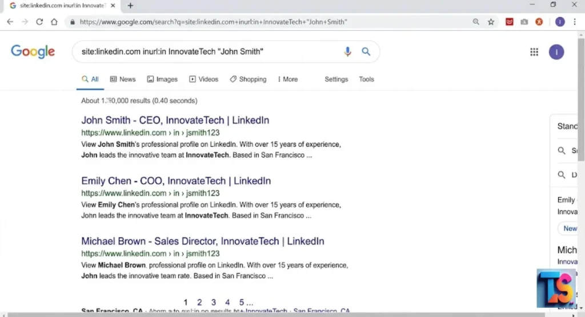The width and height of the screenshot is (585, 317).
Task: Click the Emily Chen result snippet text
Action: tap(211, 210)
